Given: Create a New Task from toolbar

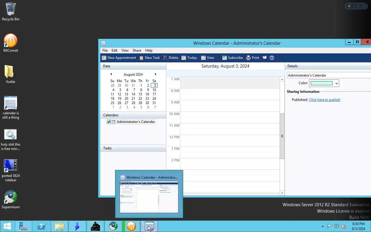Looking at the screenshot, I should [150, 58].
